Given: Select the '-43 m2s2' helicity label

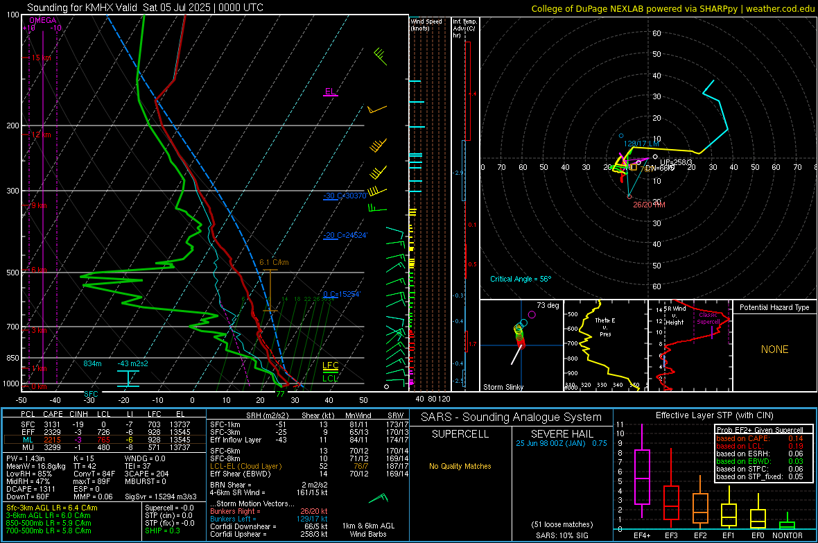Looking at the screenshot, I should pyautogui.click(x=132, y=363).
